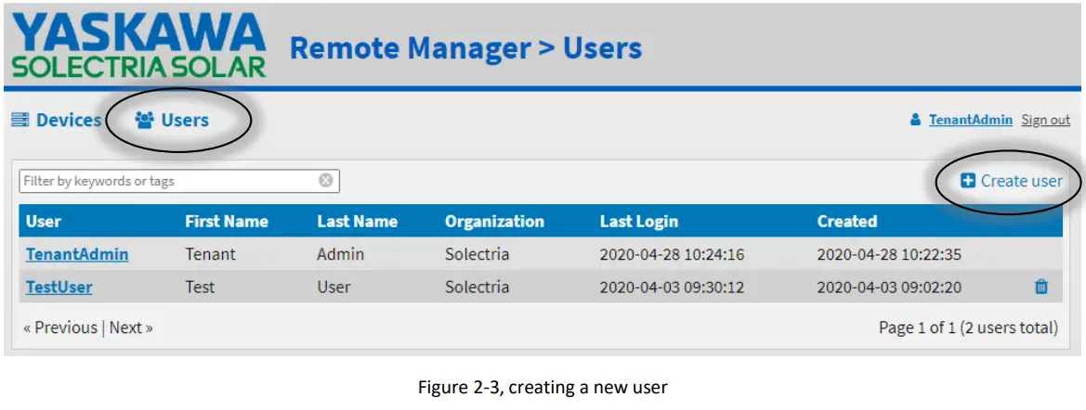Sort by the Organization column header
The width and height of the screenshot is (1086, 410).
pos(494,222)
